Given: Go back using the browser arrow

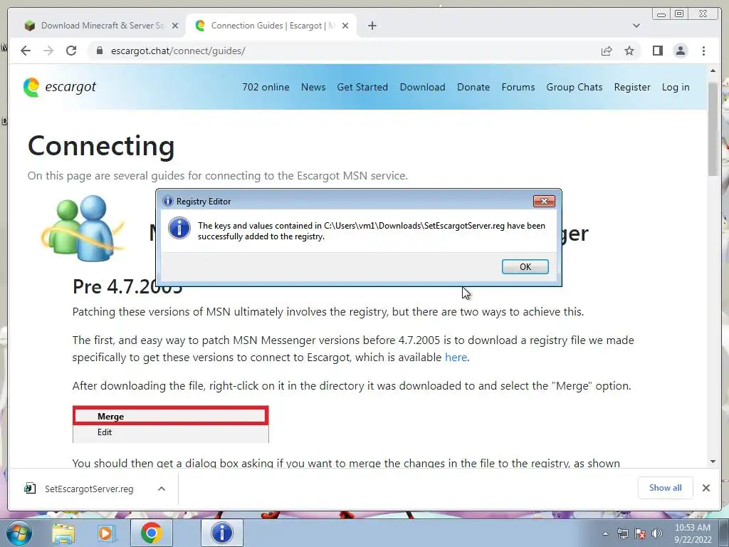Looking at the screenshot, I should tap(26, 51).
